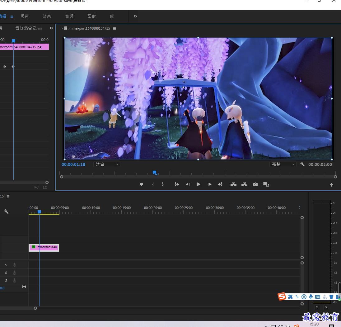The image size is (341, 327).
Task: Click the program timecode 00:00:01:18
Action: pos(73,164)
